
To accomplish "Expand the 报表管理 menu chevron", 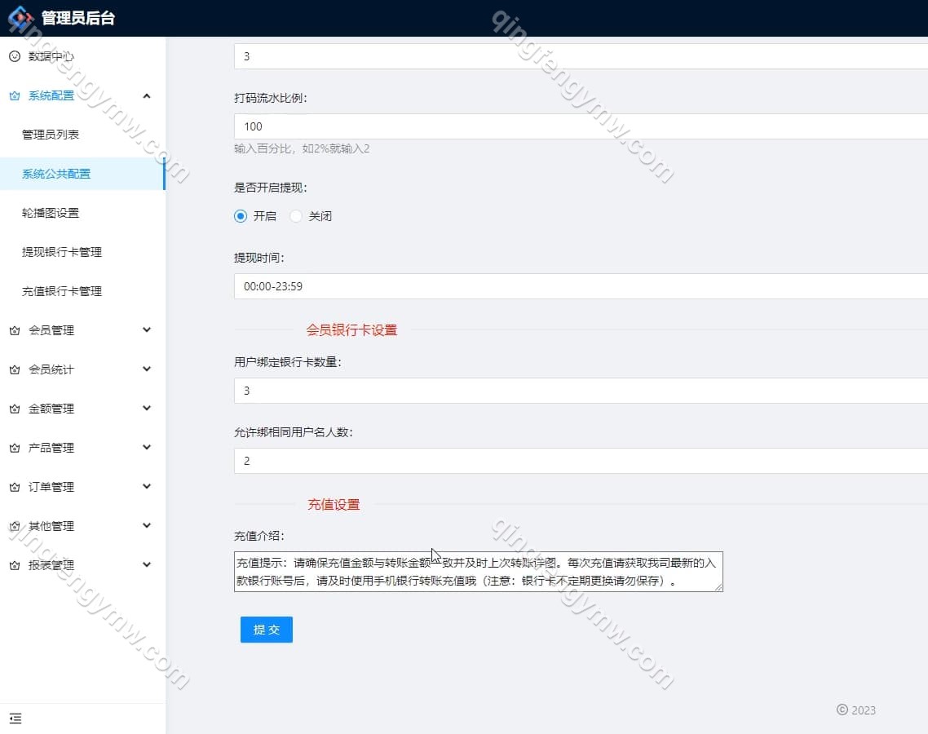I will [x=147, y=565].
